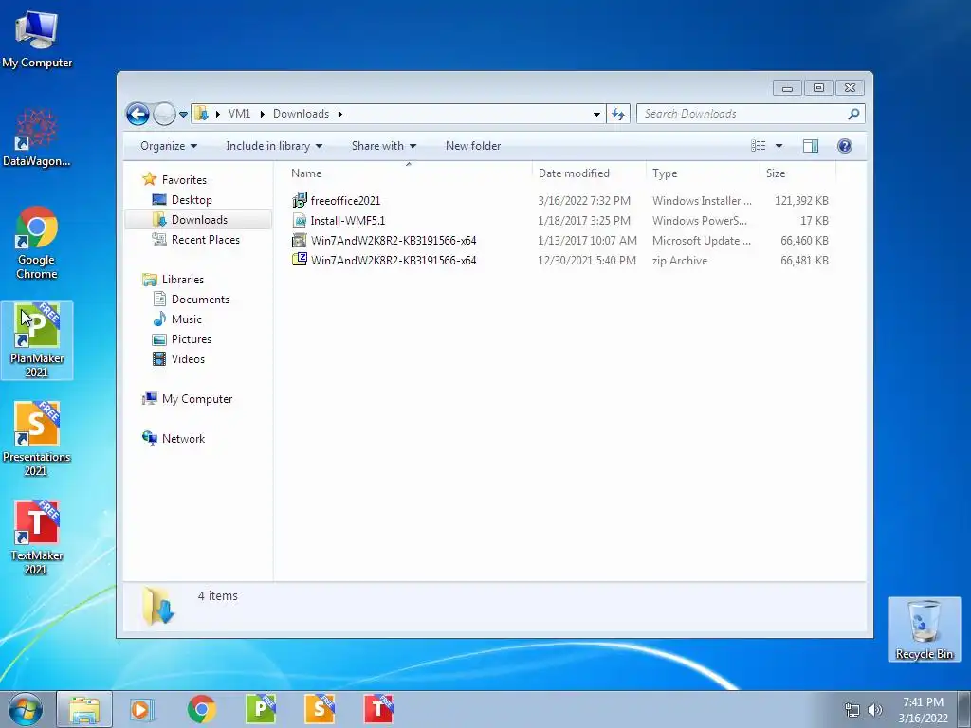Select the TextMaker 2021 desktop shortcut
Image resolution: width=971 pixels, height=728 pixels.
tap(37, 537)
